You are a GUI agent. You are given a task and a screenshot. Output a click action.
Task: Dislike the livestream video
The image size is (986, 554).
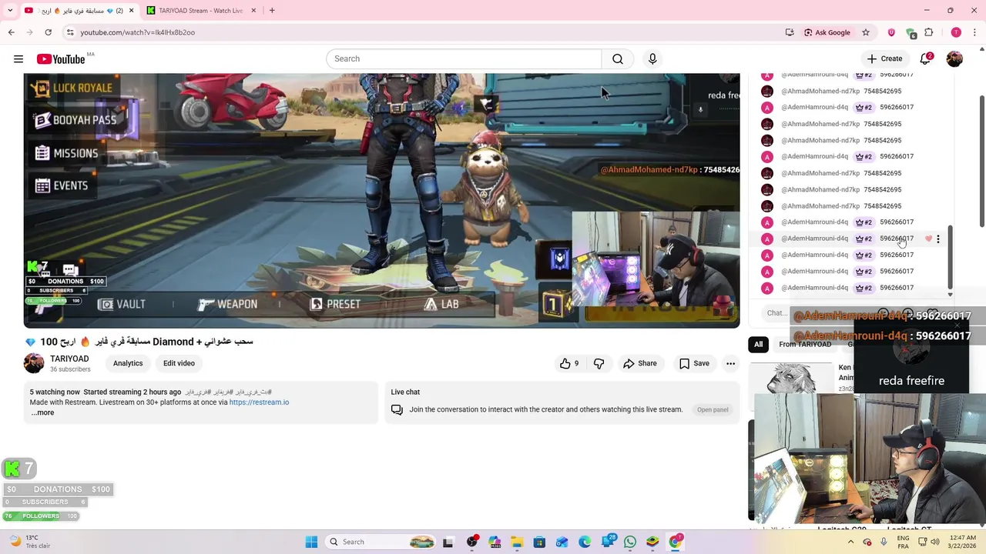click(x=599, y=363)
